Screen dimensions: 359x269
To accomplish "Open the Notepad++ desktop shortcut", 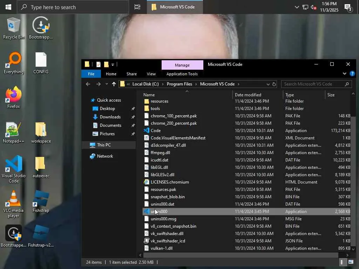I will [x=14, y=132].
